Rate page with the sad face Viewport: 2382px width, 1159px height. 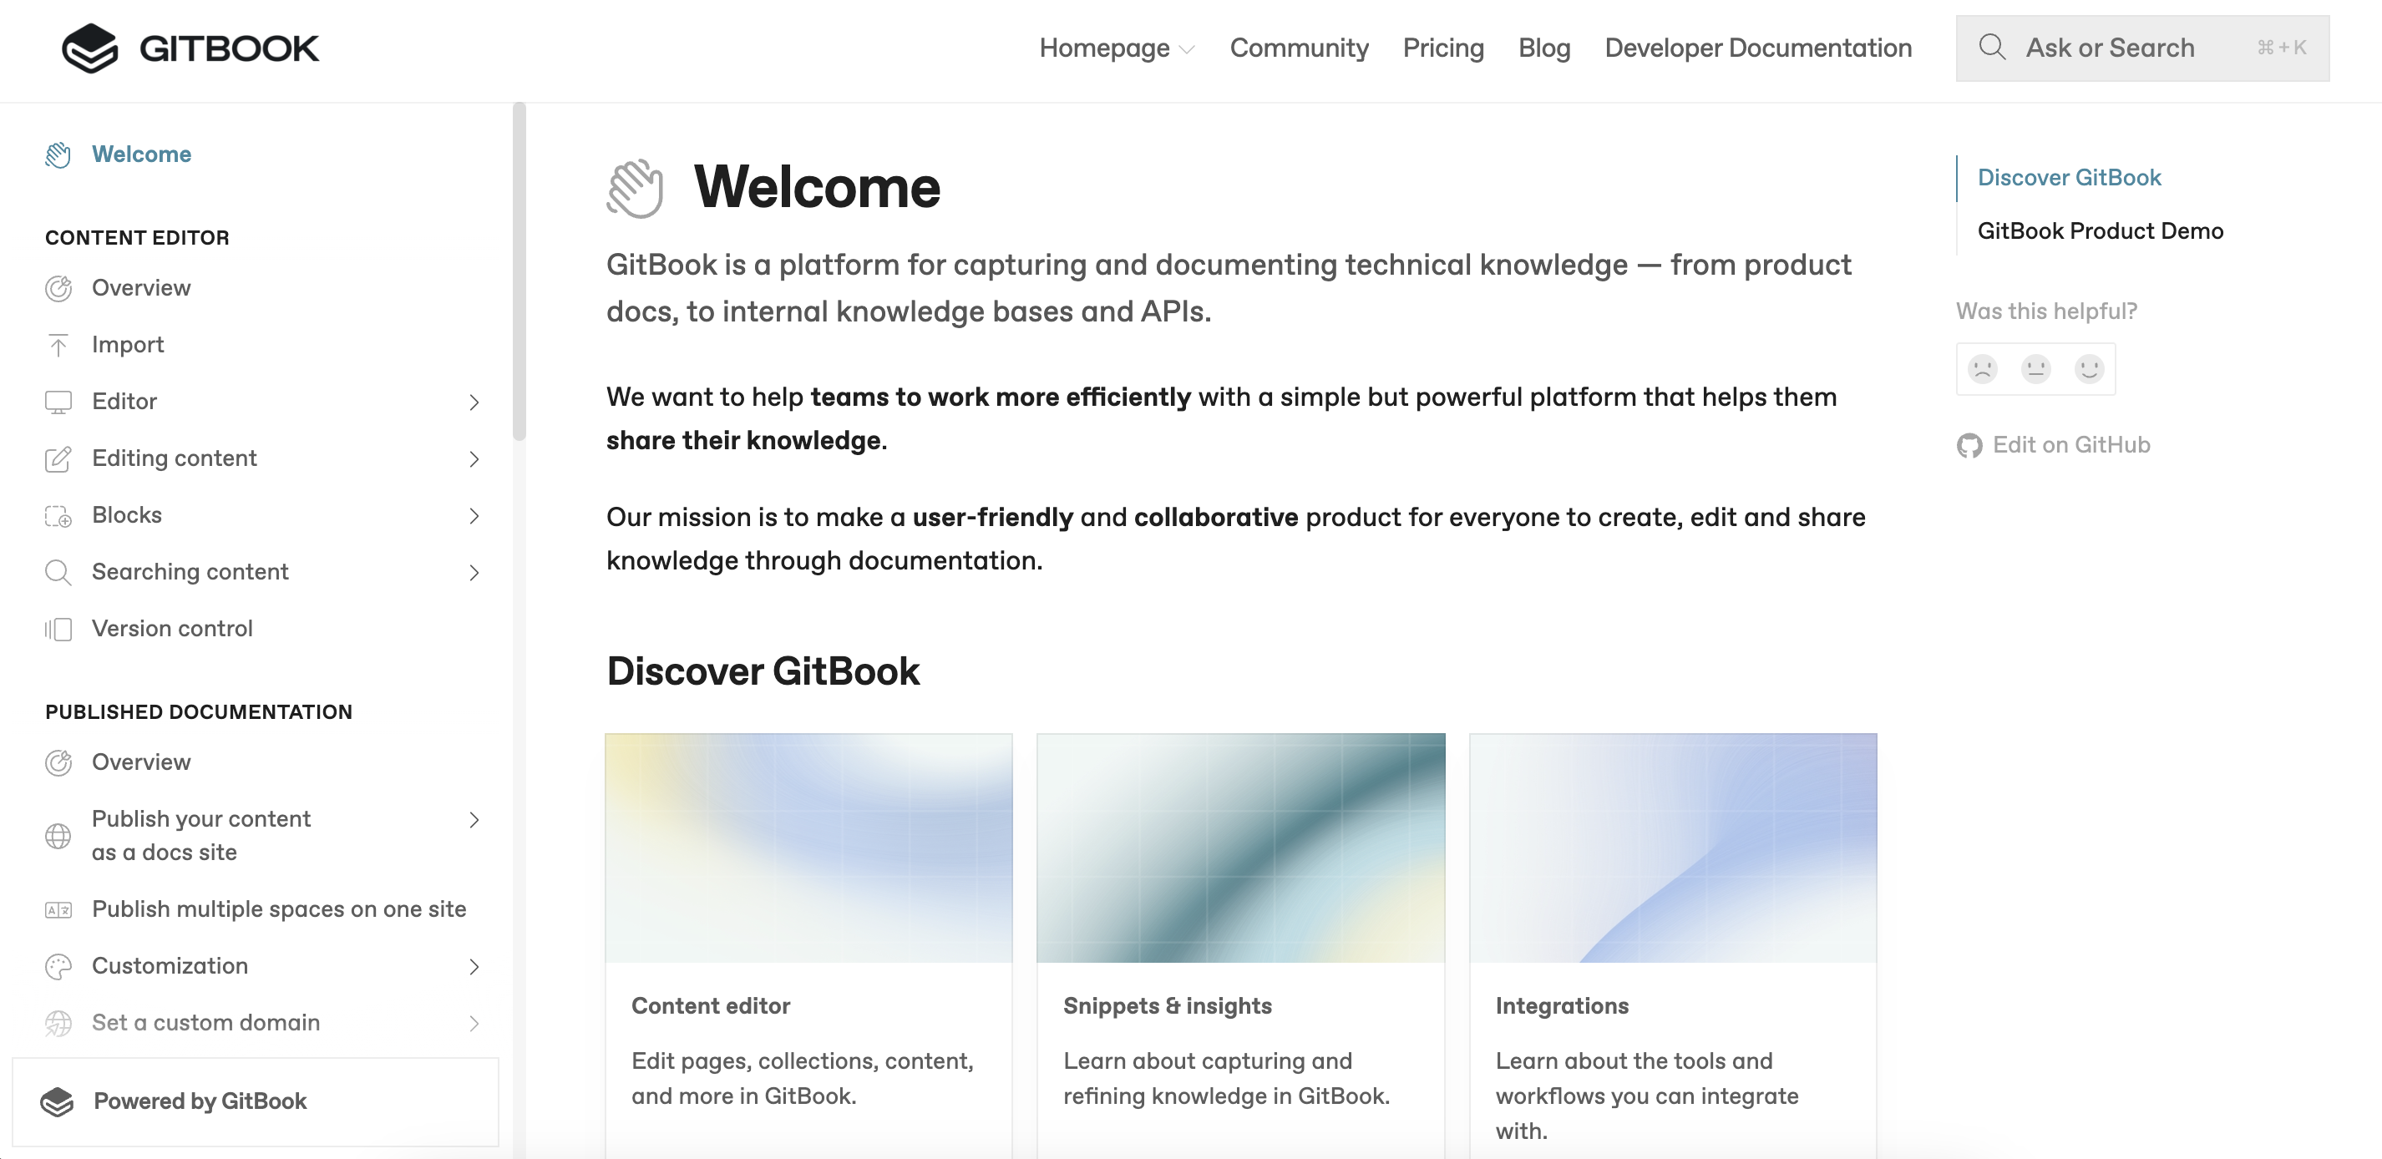click(1983, 369)
